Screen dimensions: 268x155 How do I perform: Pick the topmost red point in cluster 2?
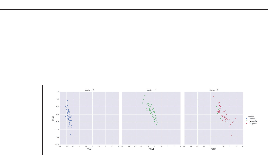(214, 96)
